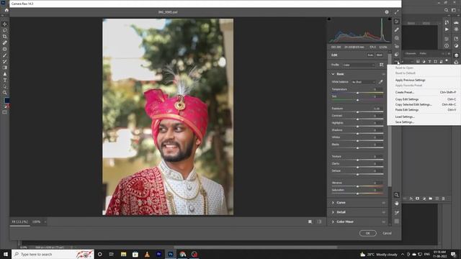Click the 100% zoom button

37,222
